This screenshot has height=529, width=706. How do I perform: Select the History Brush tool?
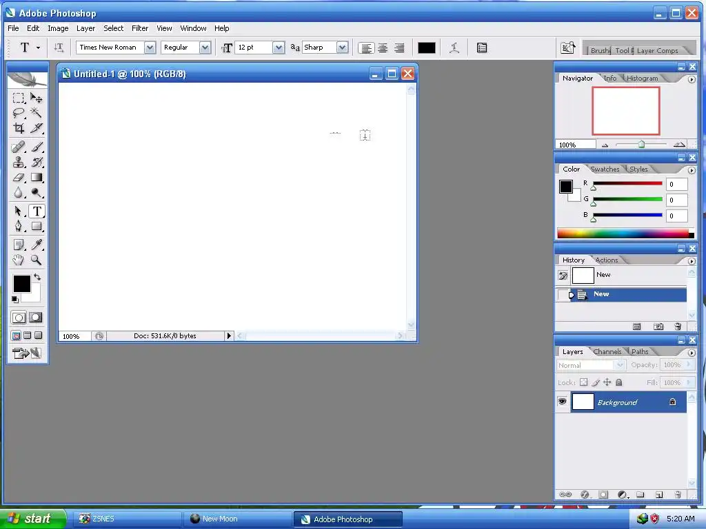point(37,162)
